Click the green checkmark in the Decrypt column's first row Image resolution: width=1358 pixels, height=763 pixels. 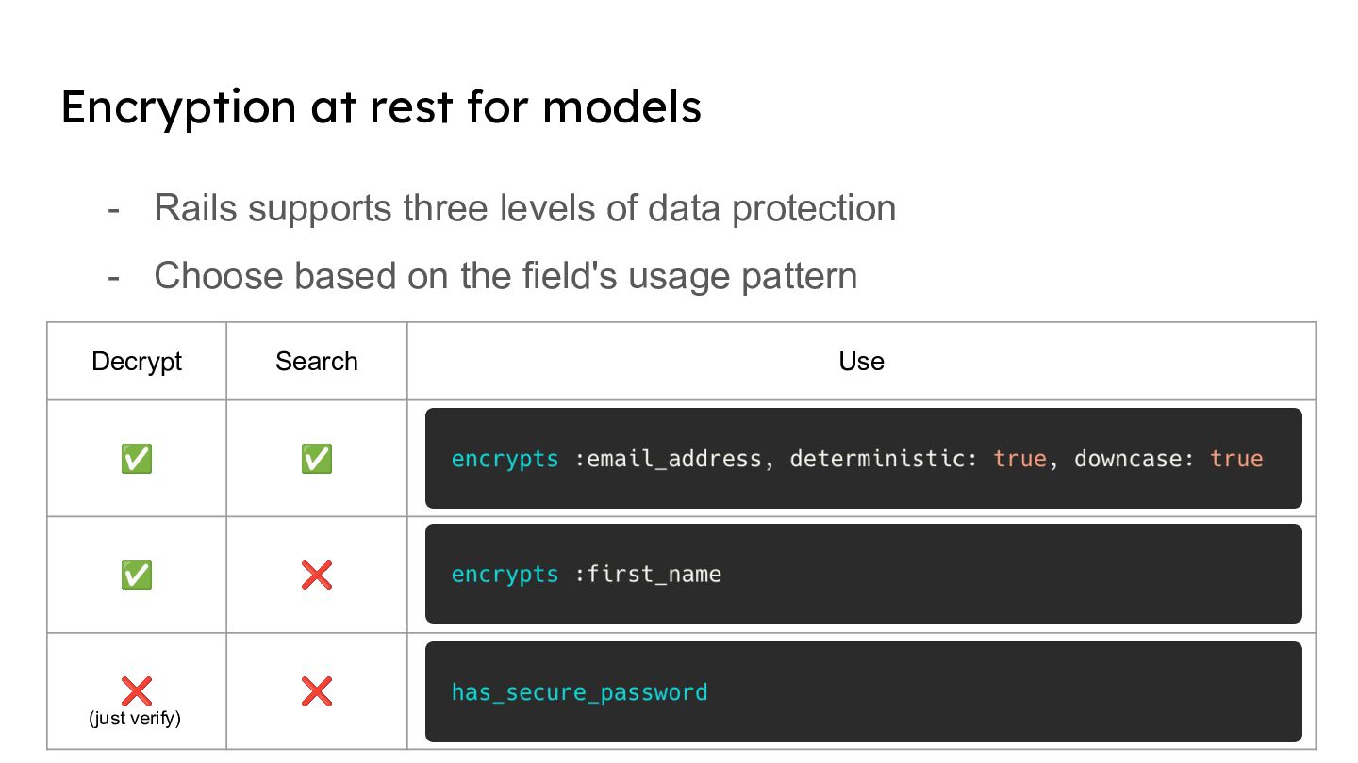tap(137, 459)
